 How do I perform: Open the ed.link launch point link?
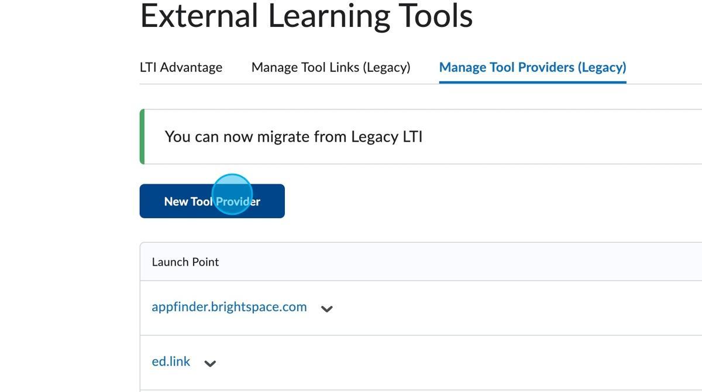171,362
